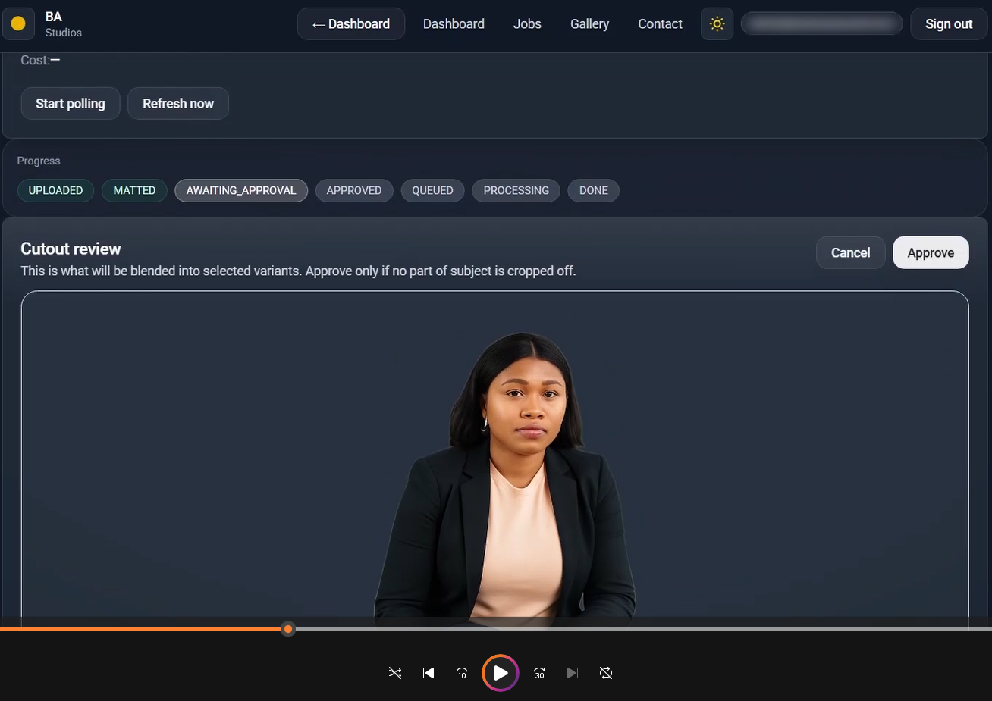Open the Contact nav item
This screenshot has height=701, width=992.
[x=660, y=23]
